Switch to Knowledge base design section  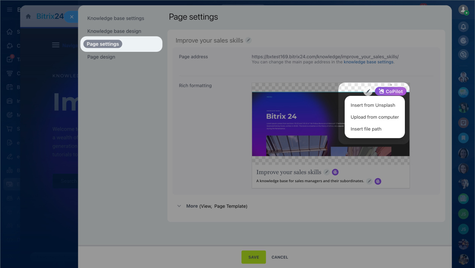click(x=114, y=31)
